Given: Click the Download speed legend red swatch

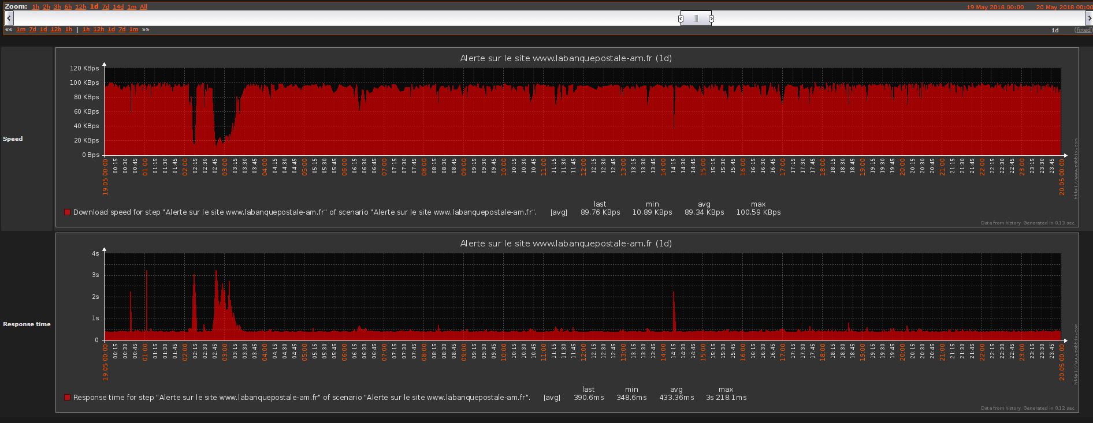Looking at the screenshot, I should [67, 212].
